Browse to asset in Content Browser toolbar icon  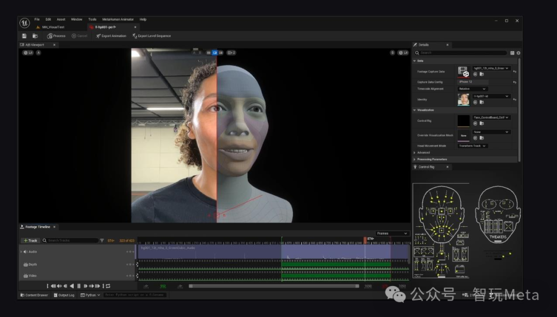point(35,36)
